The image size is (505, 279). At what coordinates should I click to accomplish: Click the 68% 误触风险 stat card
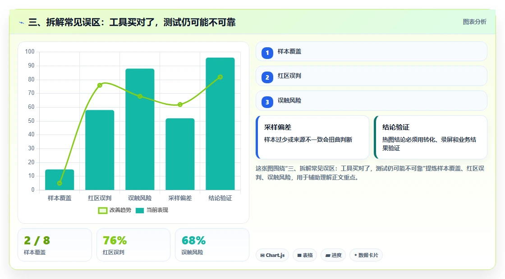coord(212,245)
